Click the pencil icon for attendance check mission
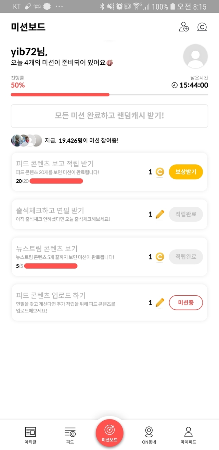The width and height of the screenshot is (219, 450). [x=159, y=215]
